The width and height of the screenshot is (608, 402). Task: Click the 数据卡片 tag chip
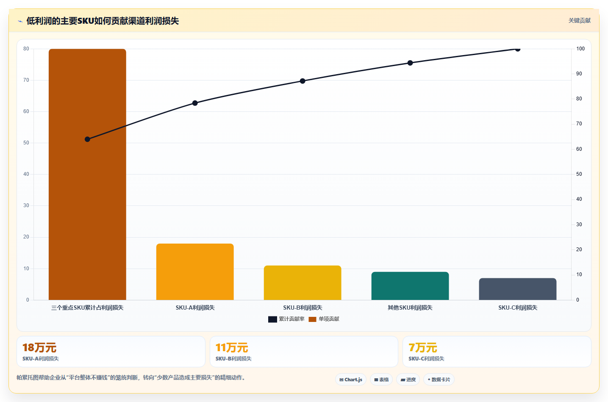[x=439, y=380]
